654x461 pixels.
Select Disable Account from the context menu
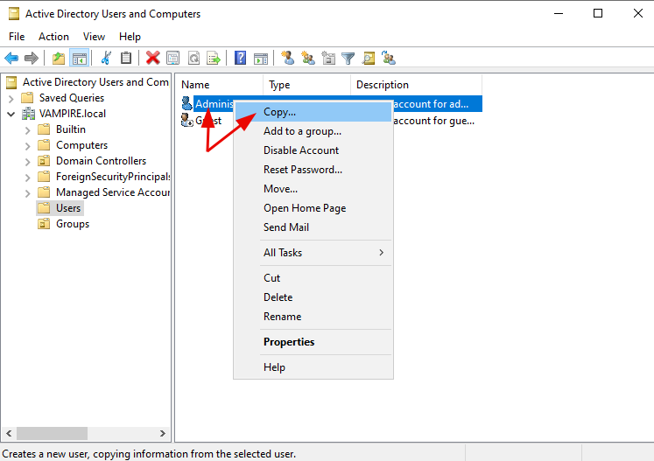[x=313, y=150]
